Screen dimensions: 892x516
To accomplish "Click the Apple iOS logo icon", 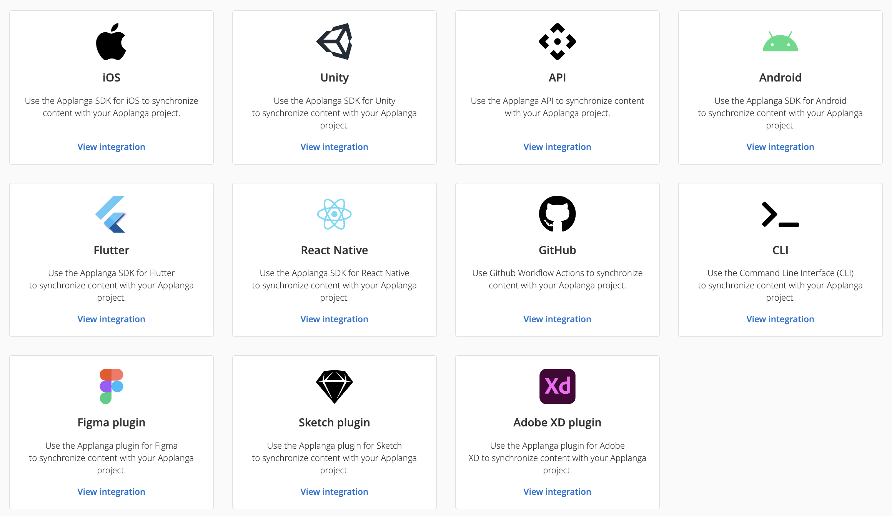I will [x=111, y=42].
